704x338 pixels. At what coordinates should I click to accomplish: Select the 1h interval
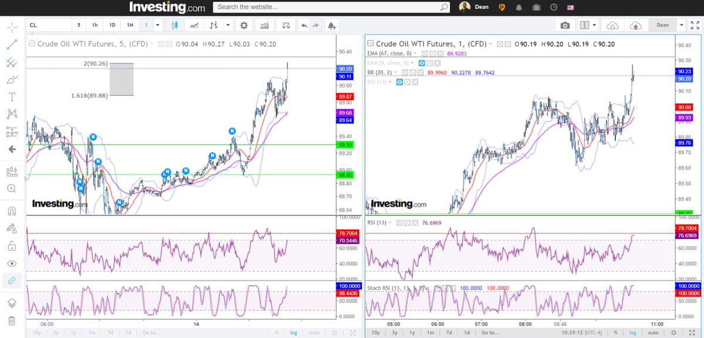click(95, 26)
